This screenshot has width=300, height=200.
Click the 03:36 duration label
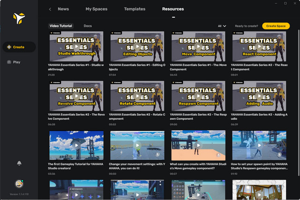[x=52, y=174]
